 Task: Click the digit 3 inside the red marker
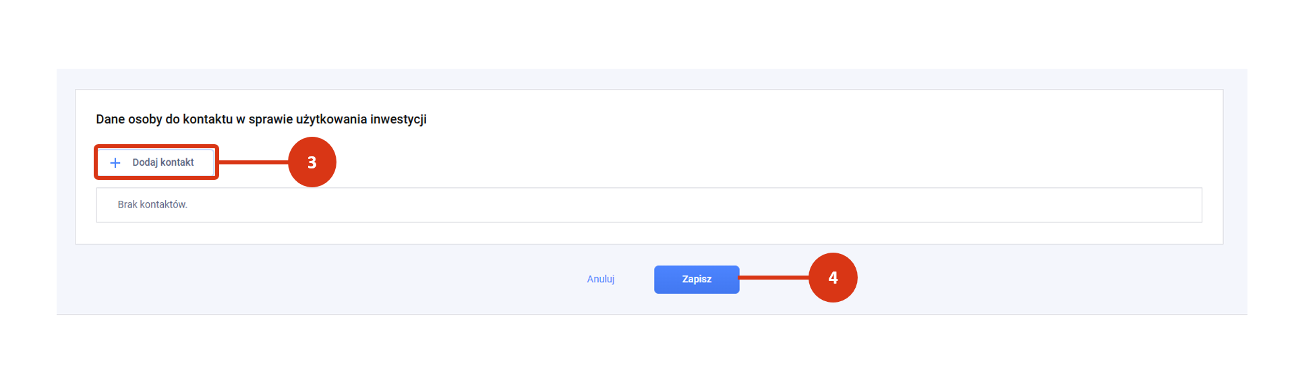(x=312, y=162)
